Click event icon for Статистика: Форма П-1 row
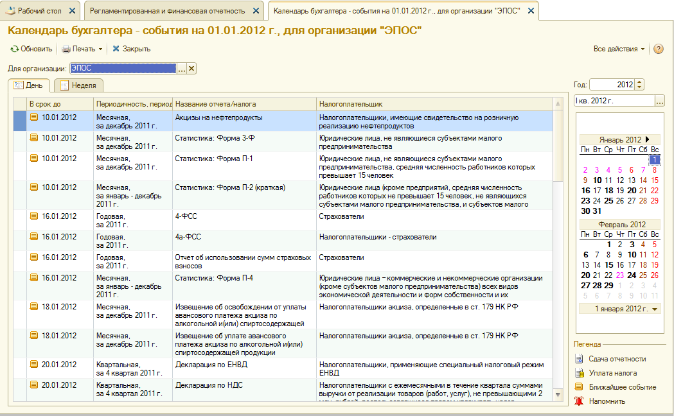 (34, 159)
